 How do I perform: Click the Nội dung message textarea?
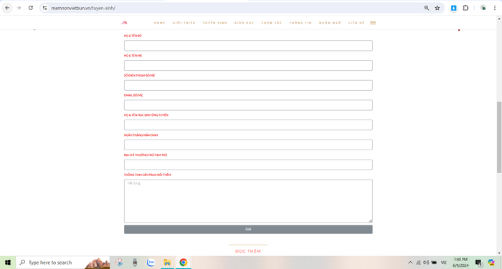point(248,201)
